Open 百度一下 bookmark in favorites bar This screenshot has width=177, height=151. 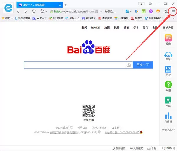[x=40, y=18]
